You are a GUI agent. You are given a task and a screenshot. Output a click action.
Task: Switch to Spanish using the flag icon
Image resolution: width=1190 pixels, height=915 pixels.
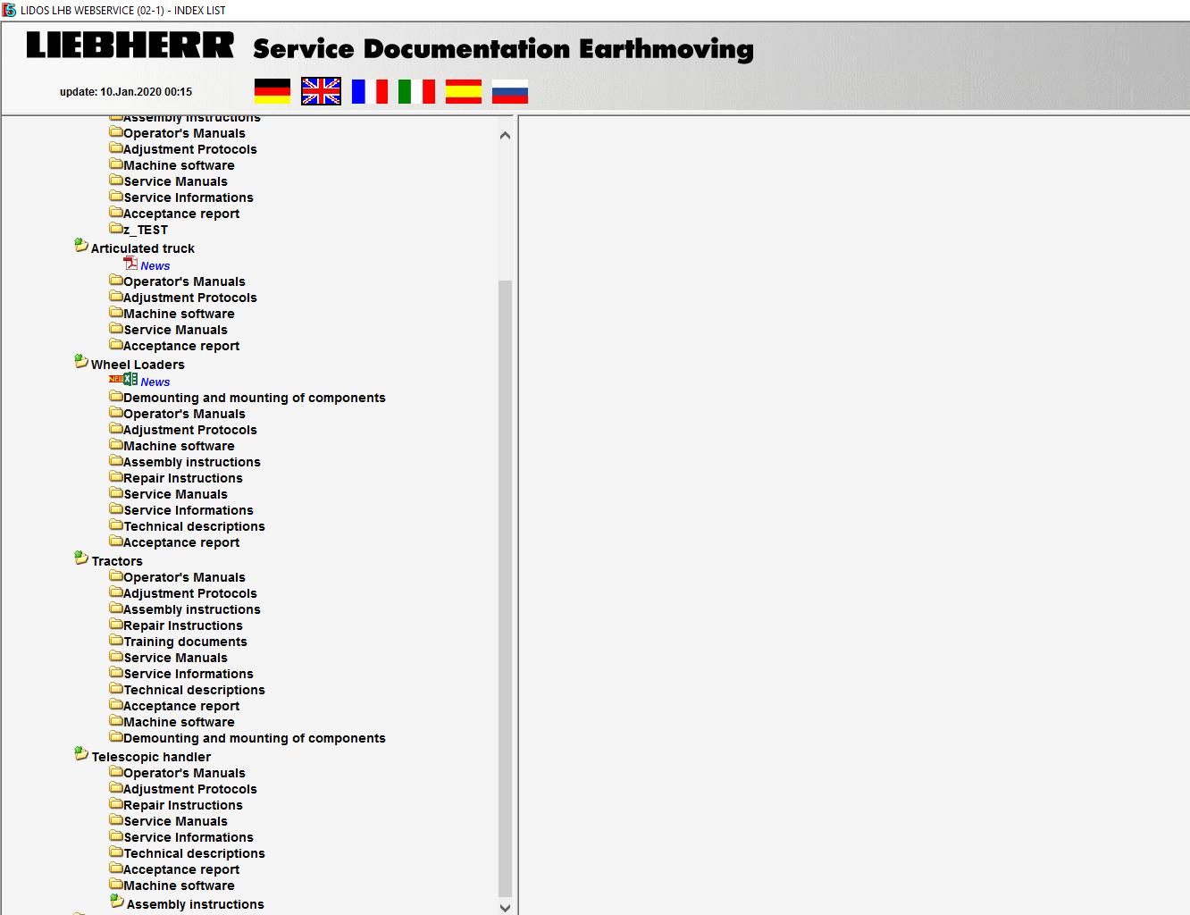464,90
